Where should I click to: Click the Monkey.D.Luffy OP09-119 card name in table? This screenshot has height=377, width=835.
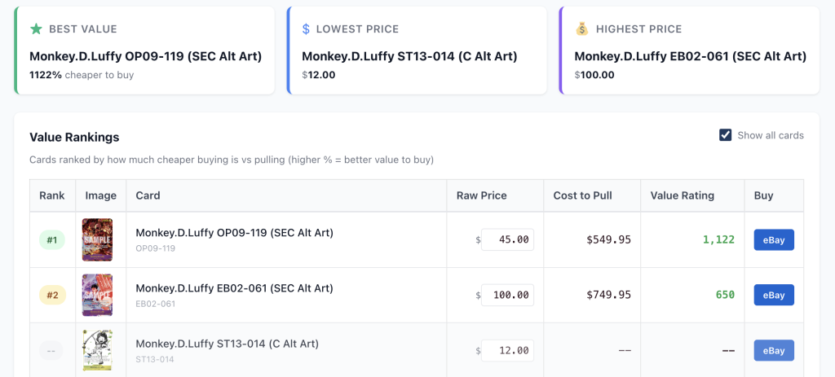pyautogui.click(x=234, y=233)
